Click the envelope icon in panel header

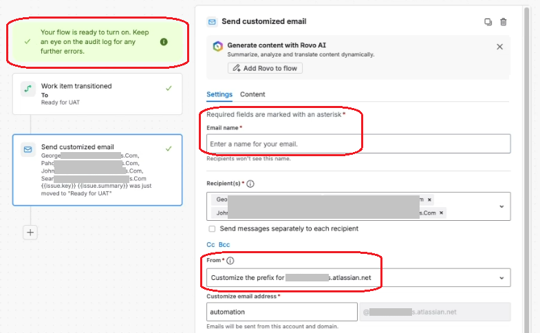coord(212,22)
